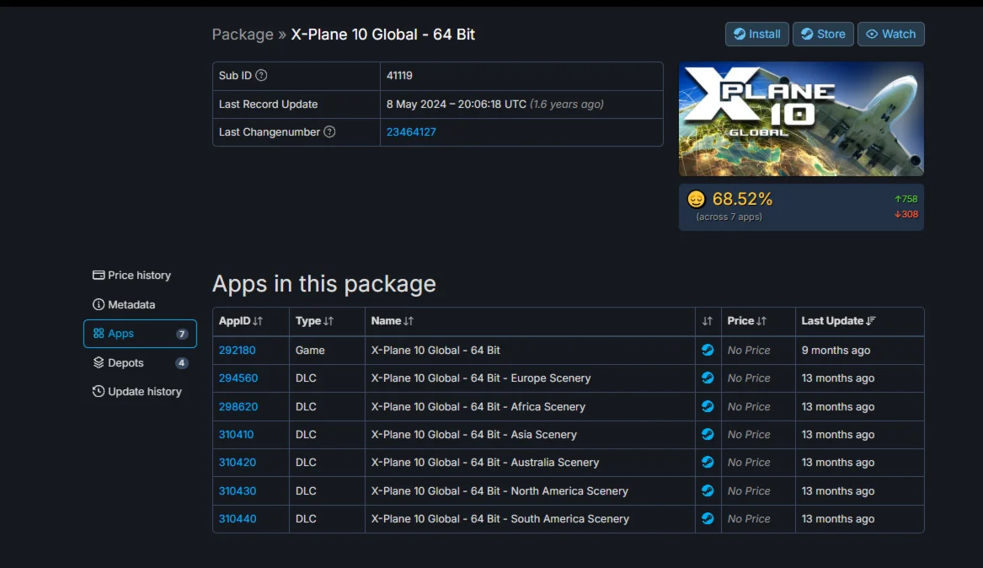Click the name X-Plane 10 Global - 64 Bit - Asia Scenery
Viewport: 983px width, 568px height.
(474, 434)
